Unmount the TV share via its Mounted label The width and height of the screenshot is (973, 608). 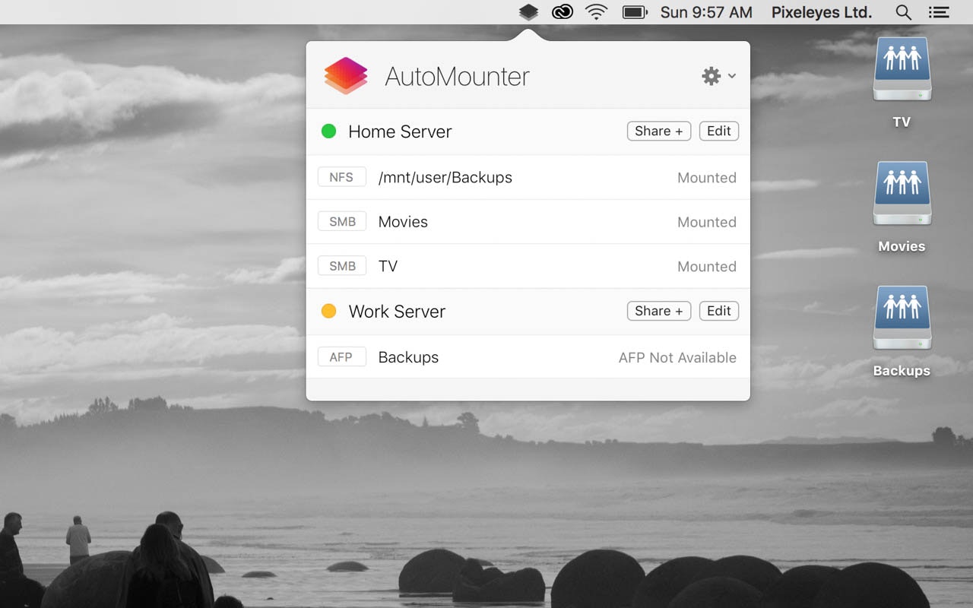pyautogui.click(x=706, y=266)
